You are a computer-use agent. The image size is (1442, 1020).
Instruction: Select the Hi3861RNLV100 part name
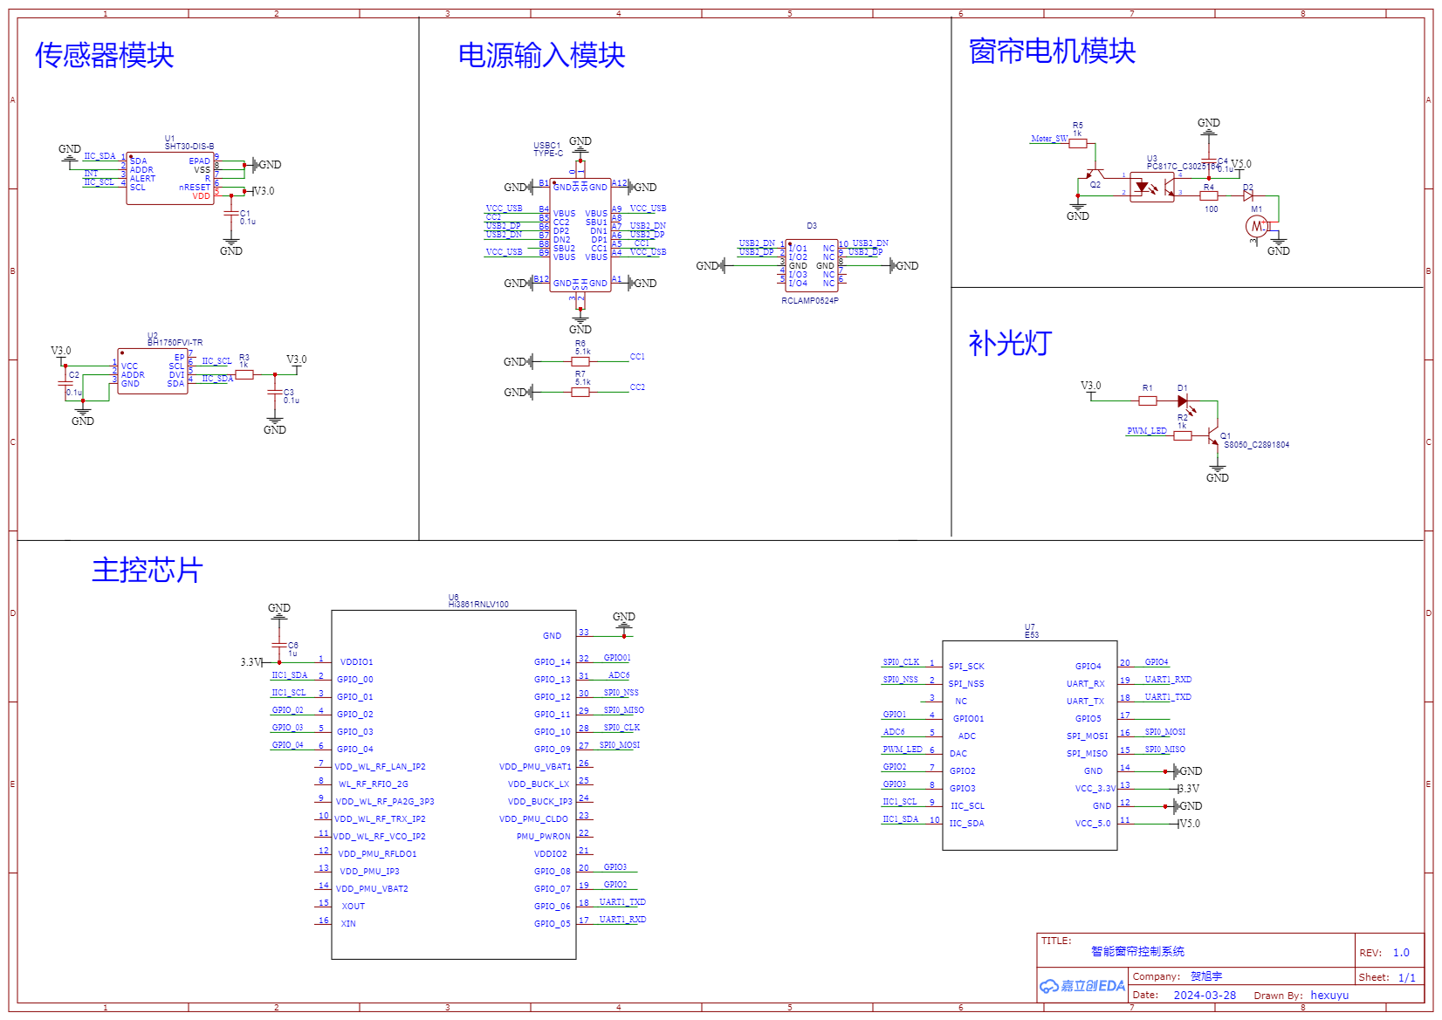(478, 605)
